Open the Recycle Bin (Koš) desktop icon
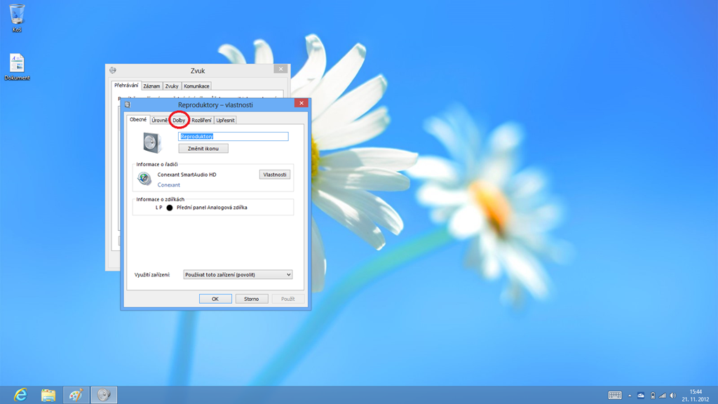The image size is (718, 404). 17,15
